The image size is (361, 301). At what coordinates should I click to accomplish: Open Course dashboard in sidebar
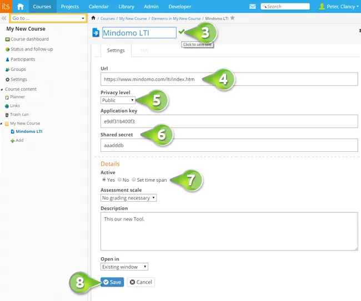coord(29,39)
